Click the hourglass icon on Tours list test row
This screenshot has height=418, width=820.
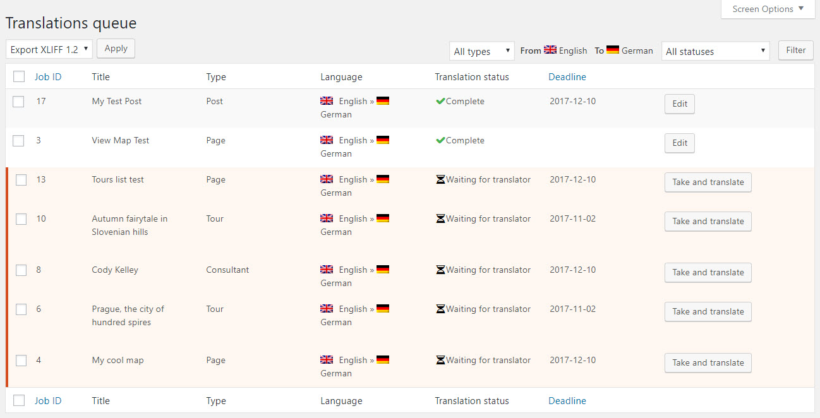439,179
